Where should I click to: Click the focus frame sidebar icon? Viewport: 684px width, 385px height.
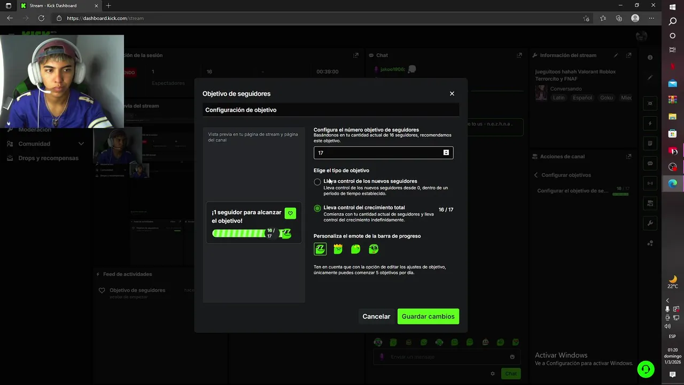tap(650, 103)
